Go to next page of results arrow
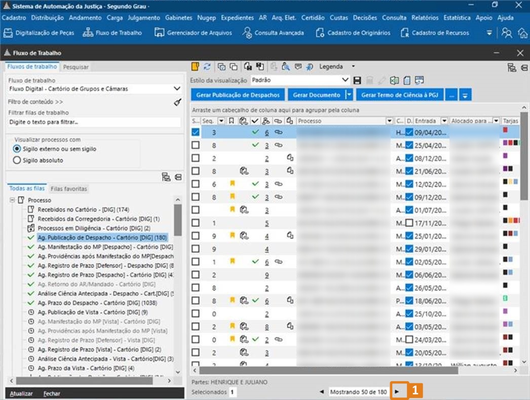The height and width of the screenshot is (400, 530). (x=397, y=392)
